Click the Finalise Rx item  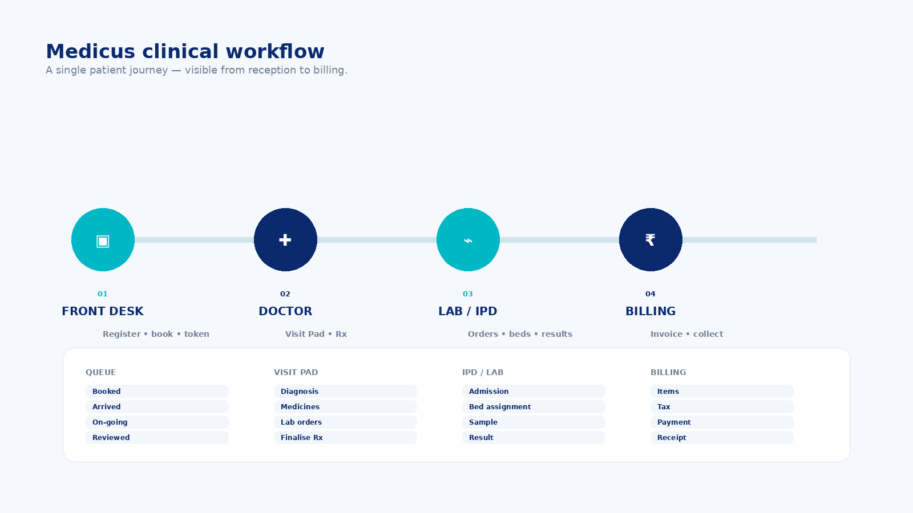(345, 437)
